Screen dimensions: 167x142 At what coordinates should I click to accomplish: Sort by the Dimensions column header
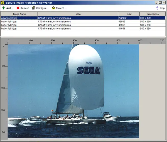pyautogui.click(x=153, y=14)
